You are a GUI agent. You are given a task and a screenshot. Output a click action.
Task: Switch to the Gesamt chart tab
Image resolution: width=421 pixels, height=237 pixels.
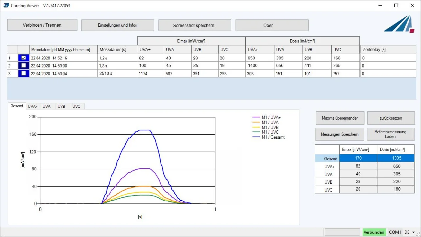click(x=17, y=106)
